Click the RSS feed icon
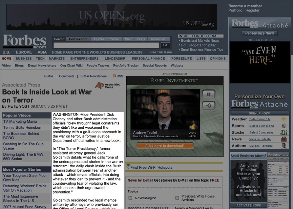 (x=114, y=76)
